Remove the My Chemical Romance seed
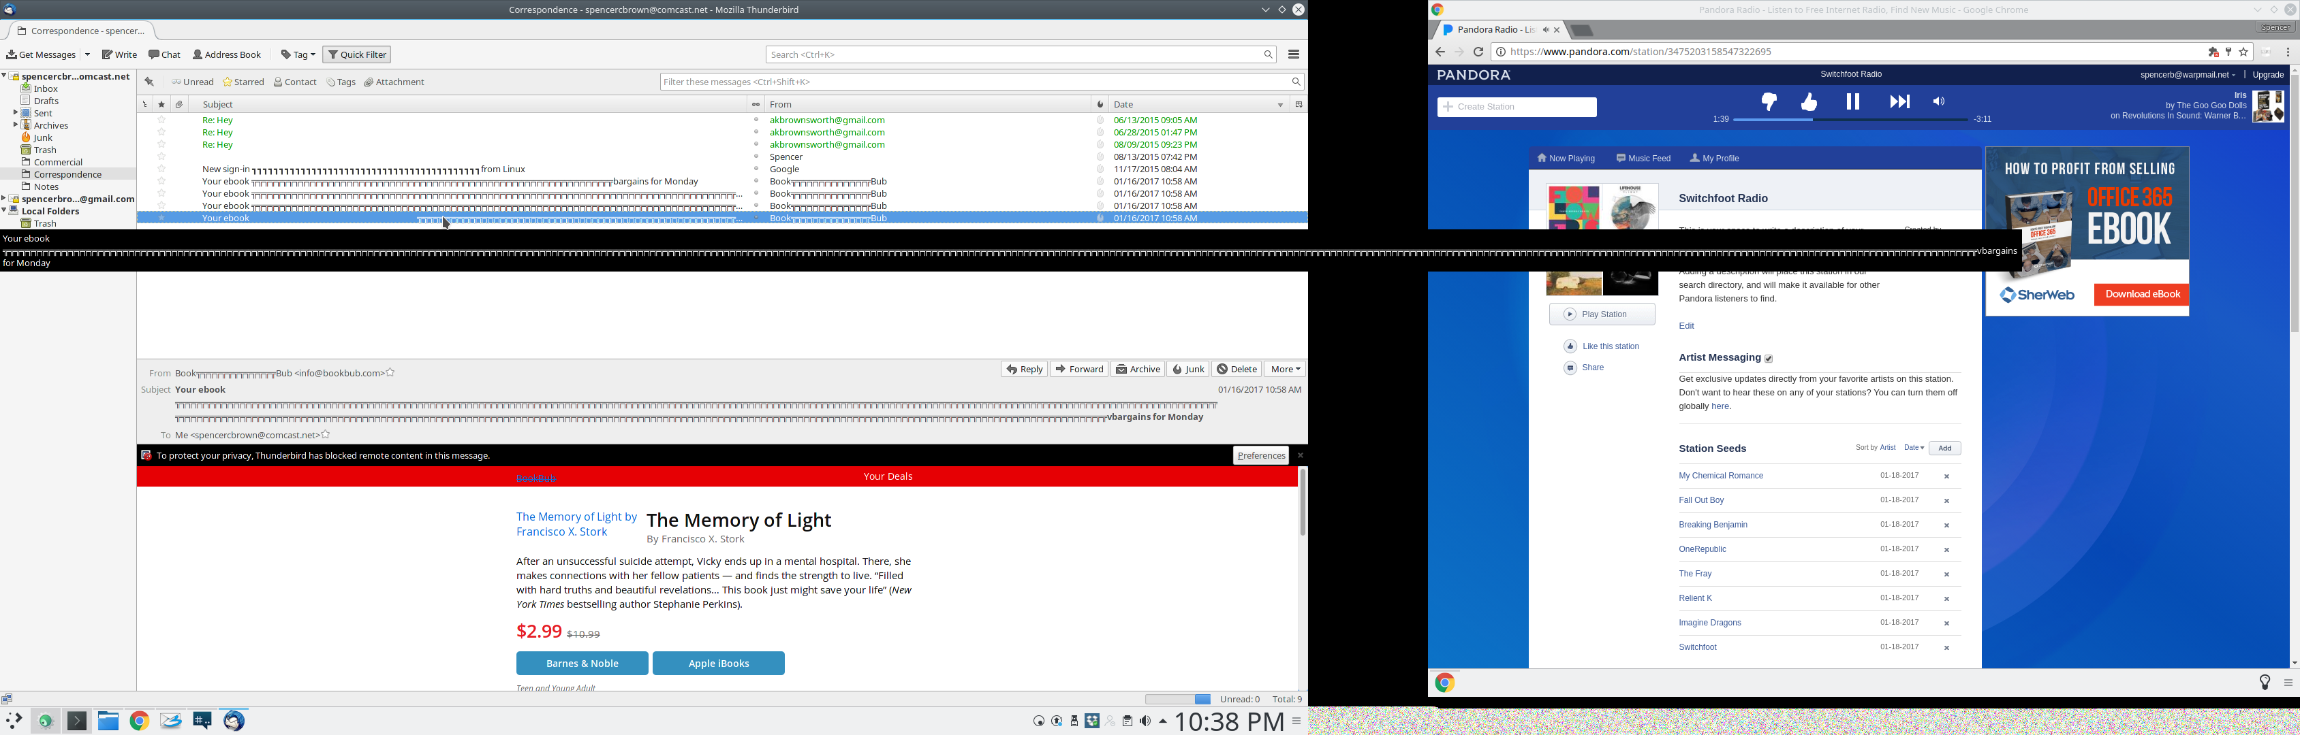This screenshot has height=735, width=2300. [1946, 476]
